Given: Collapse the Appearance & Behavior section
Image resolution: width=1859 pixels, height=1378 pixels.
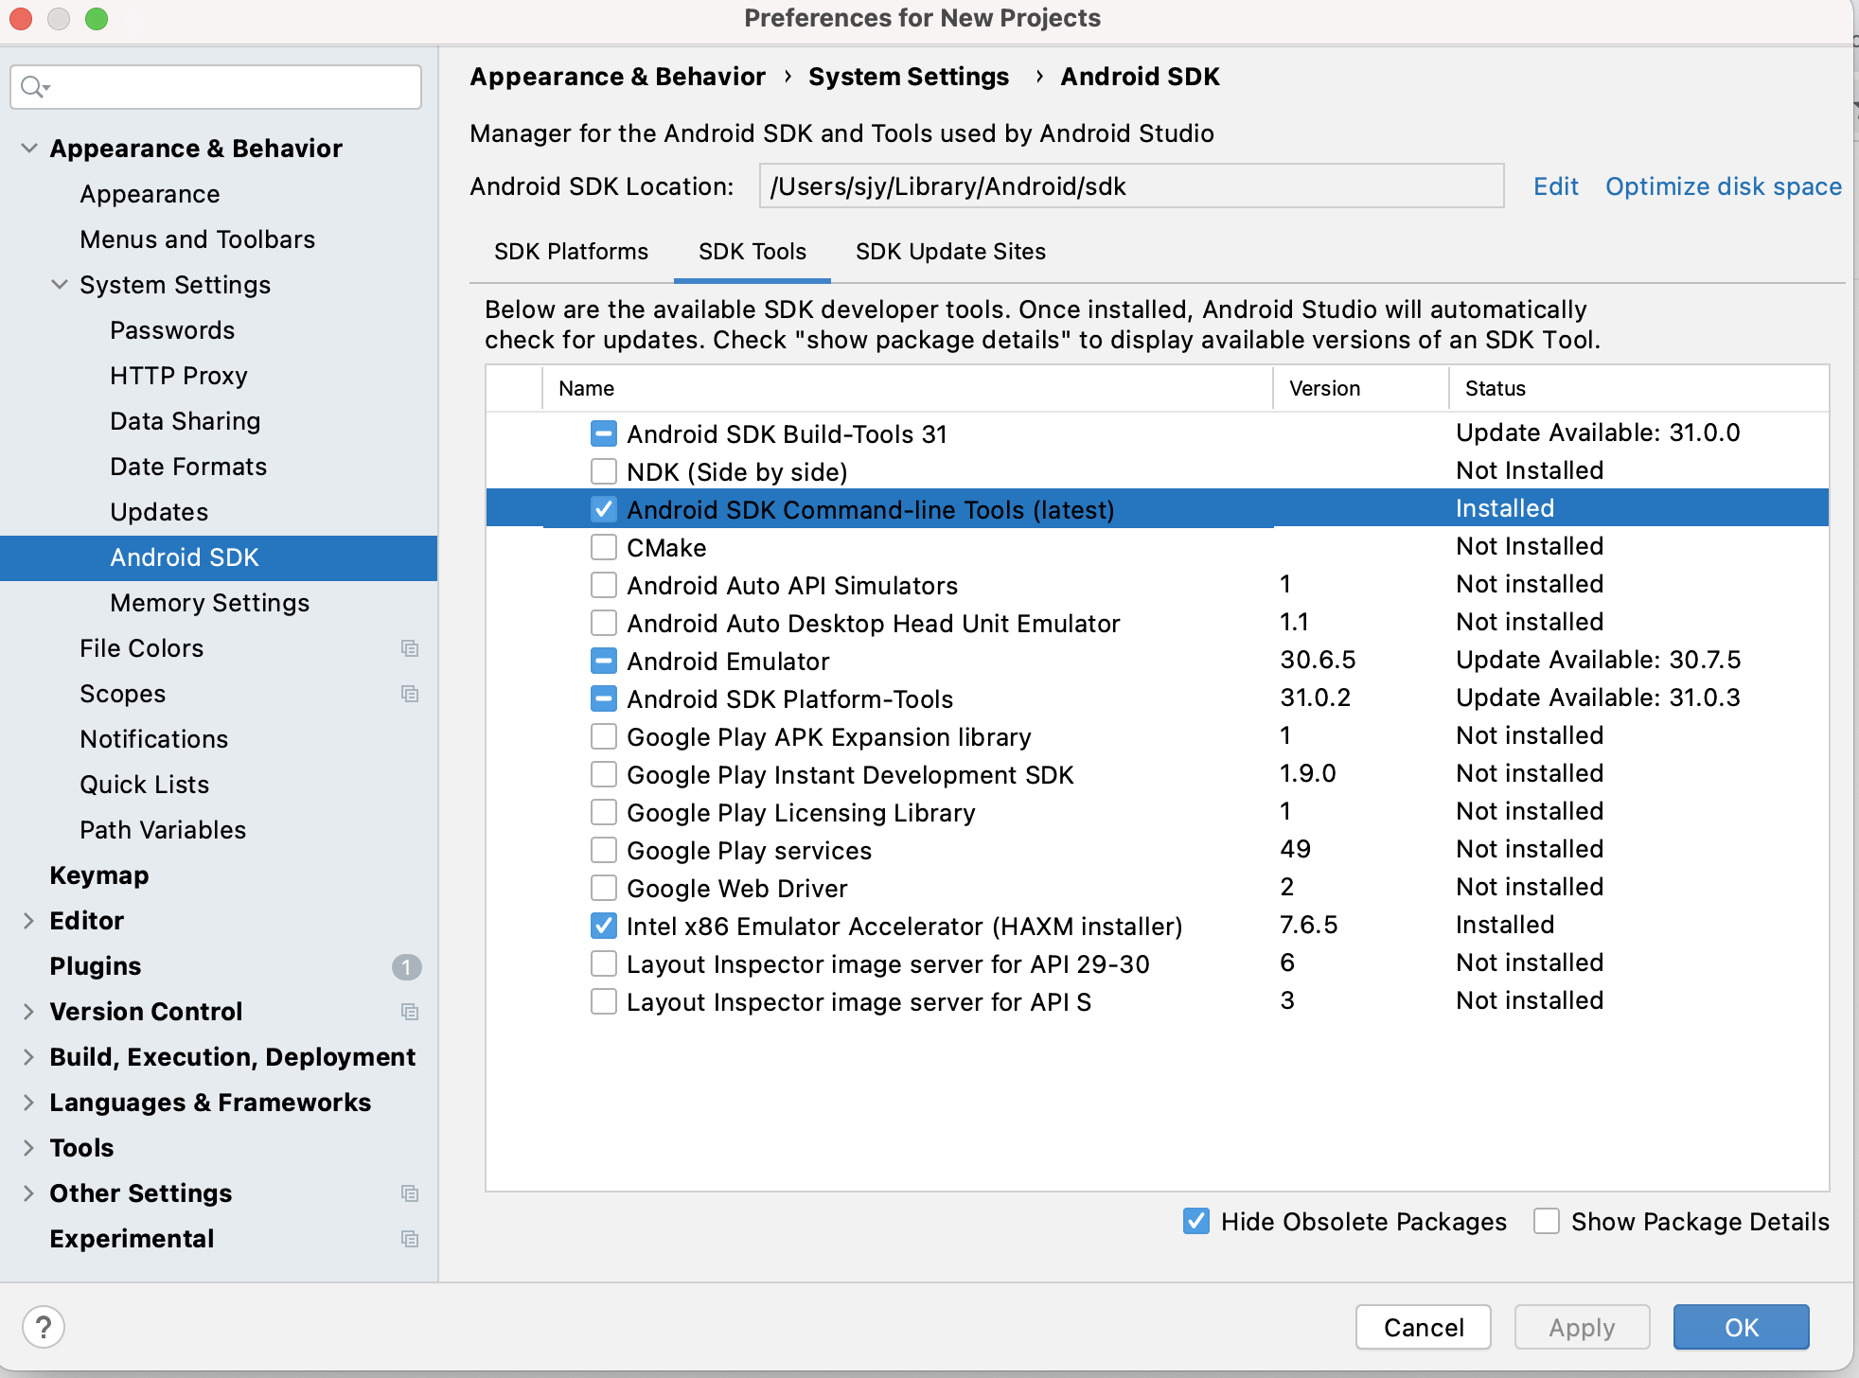Looking at the screenshot, I should click(29, 149).
